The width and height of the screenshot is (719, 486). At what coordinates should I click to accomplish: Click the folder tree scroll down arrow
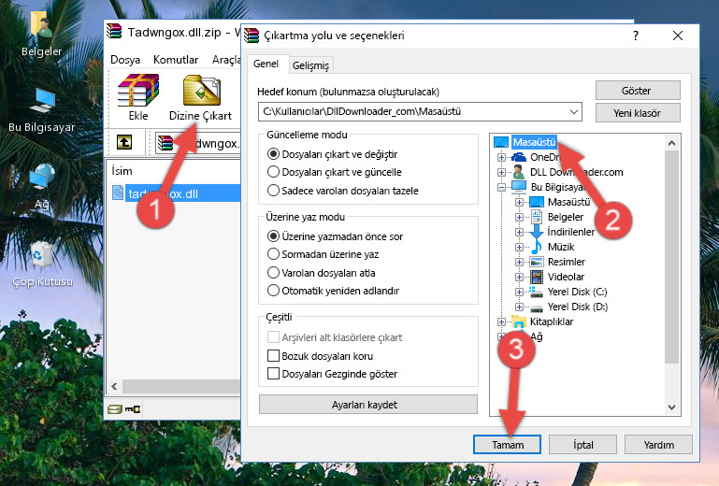click(x=671, y=407)
